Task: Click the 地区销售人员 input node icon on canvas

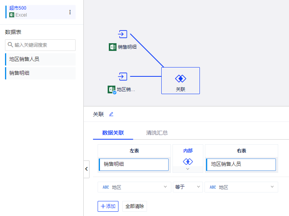Action: [x=123, y=76]
